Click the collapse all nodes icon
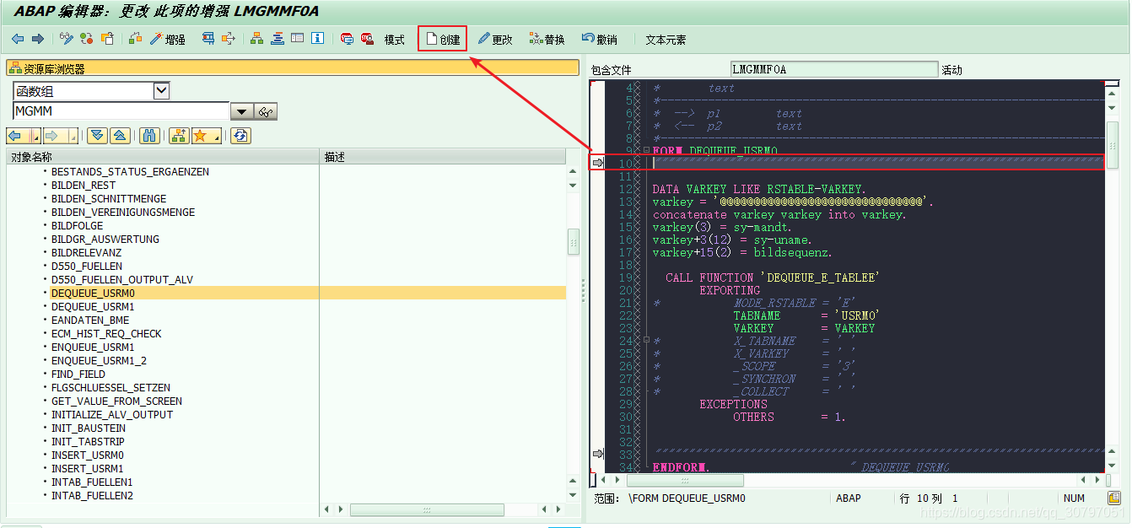The height and width of the screenshot is (528, 1132). [x=120, y=136]
